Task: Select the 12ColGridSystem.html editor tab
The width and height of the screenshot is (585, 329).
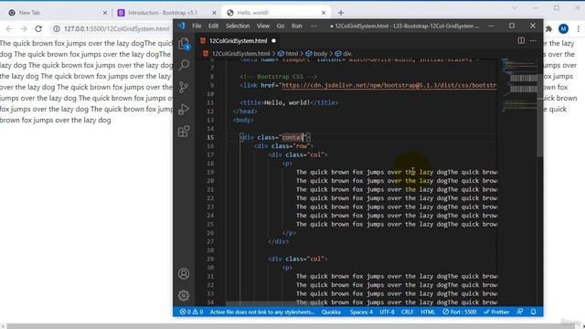Action: pyautogui.click(x=238, y=40)
